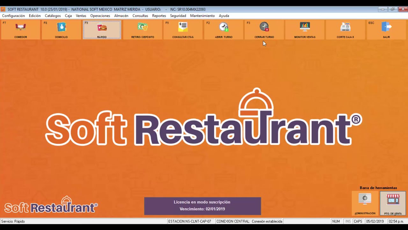
Task: Switch to the Pto. de Venta toolbar
Action: click(x=393, y=203)
